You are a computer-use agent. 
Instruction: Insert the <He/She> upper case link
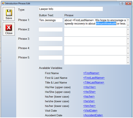(x=89, y=92)
